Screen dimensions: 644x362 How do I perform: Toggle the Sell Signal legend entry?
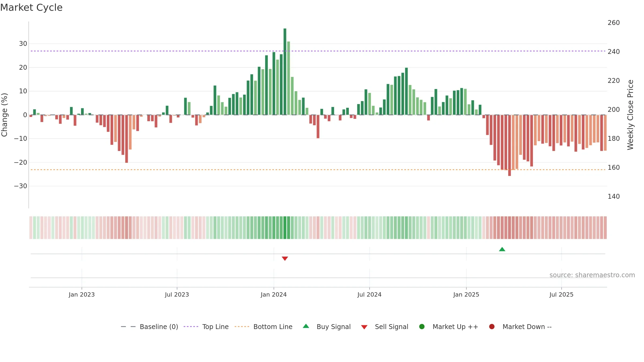click(x=385, y=327)
